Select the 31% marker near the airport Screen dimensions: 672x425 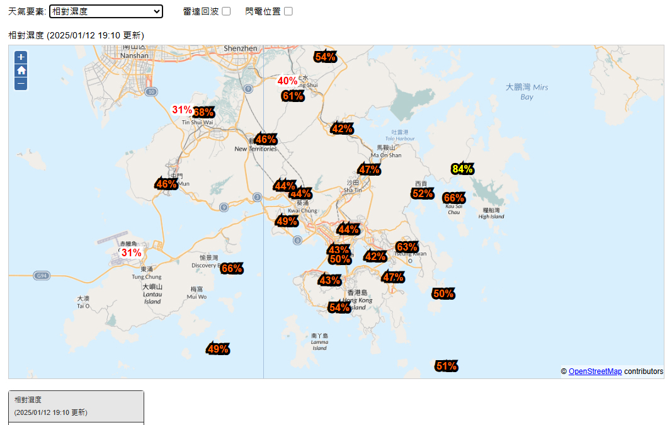point(131,252)
